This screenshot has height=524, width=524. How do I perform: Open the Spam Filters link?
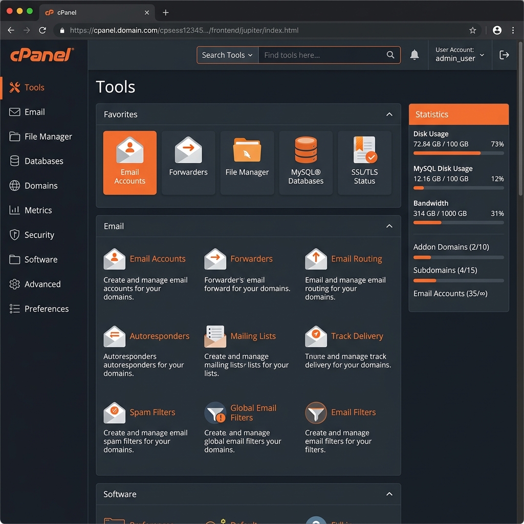point(152,413)
